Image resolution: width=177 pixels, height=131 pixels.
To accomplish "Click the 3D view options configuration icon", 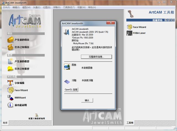I will tap(37, 115).
